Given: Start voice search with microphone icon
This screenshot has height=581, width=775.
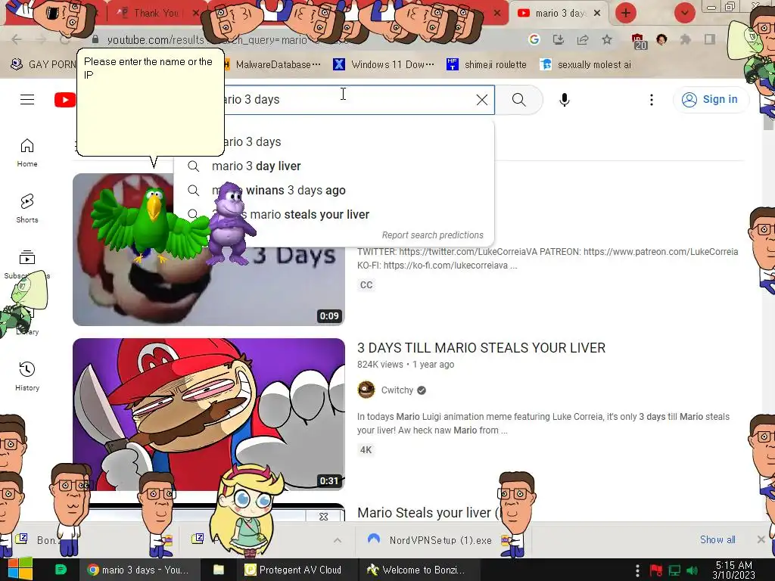Looking at the screenshot, I should coord(564,100).
